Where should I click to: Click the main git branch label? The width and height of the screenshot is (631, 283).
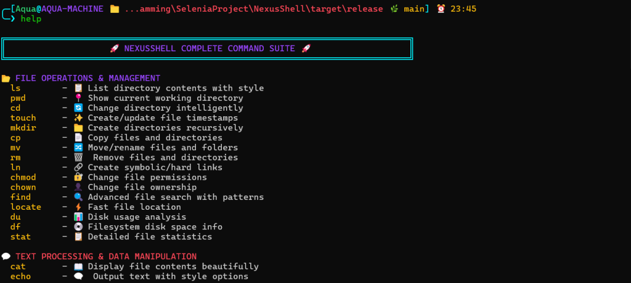pyautogui.click(x=414, y=9)
